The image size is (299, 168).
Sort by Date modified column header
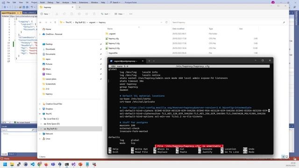(x=178, y=29)
